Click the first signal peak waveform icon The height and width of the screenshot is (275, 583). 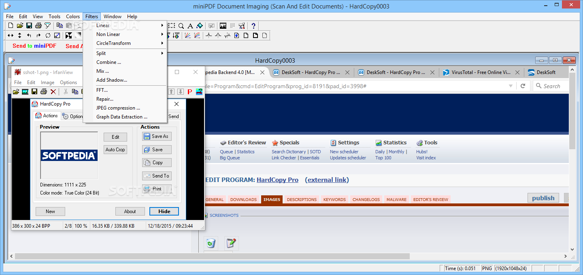click(209, 35)
